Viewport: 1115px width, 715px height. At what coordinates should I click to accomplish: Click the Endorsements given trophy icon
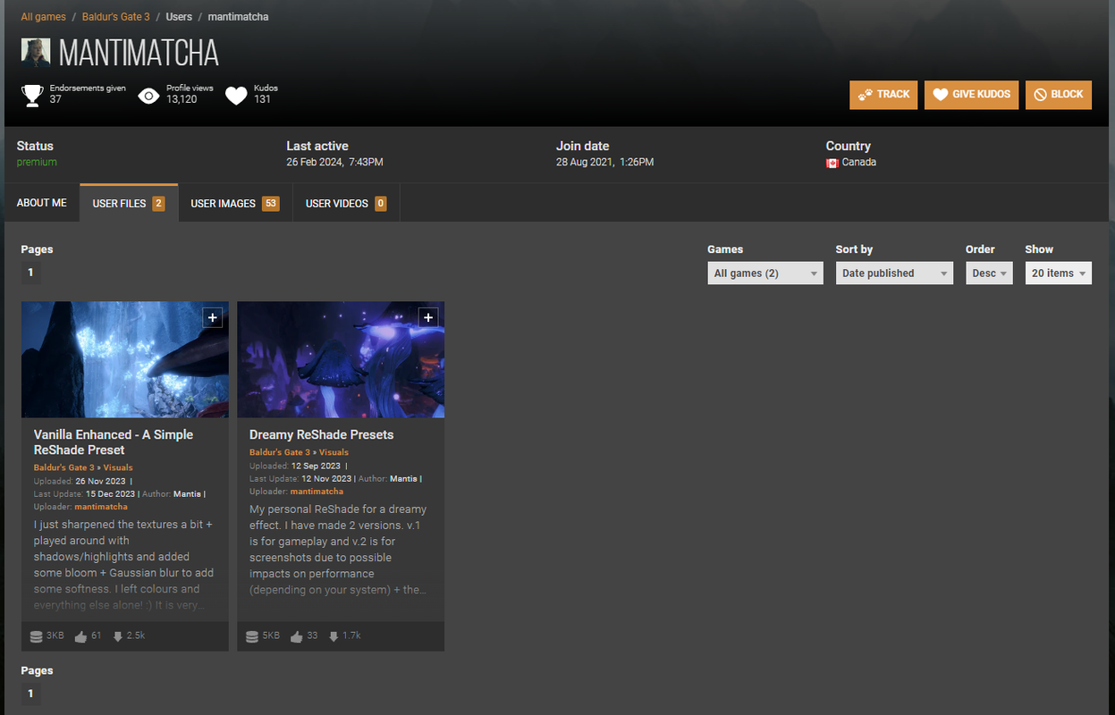coord(32,95)
